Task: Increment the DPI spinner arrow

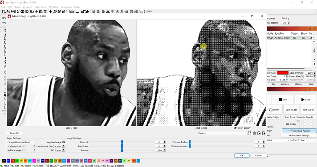Action: 64,150
